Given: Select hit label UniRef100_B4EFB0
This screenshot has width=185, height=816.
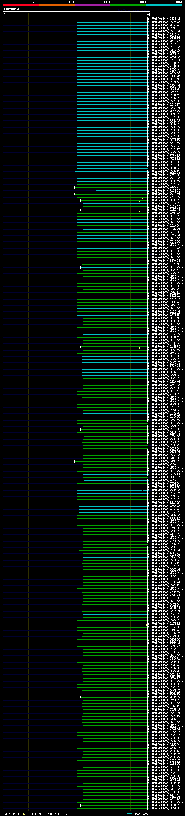Looking at the screenshot, I should coord(166,789).
